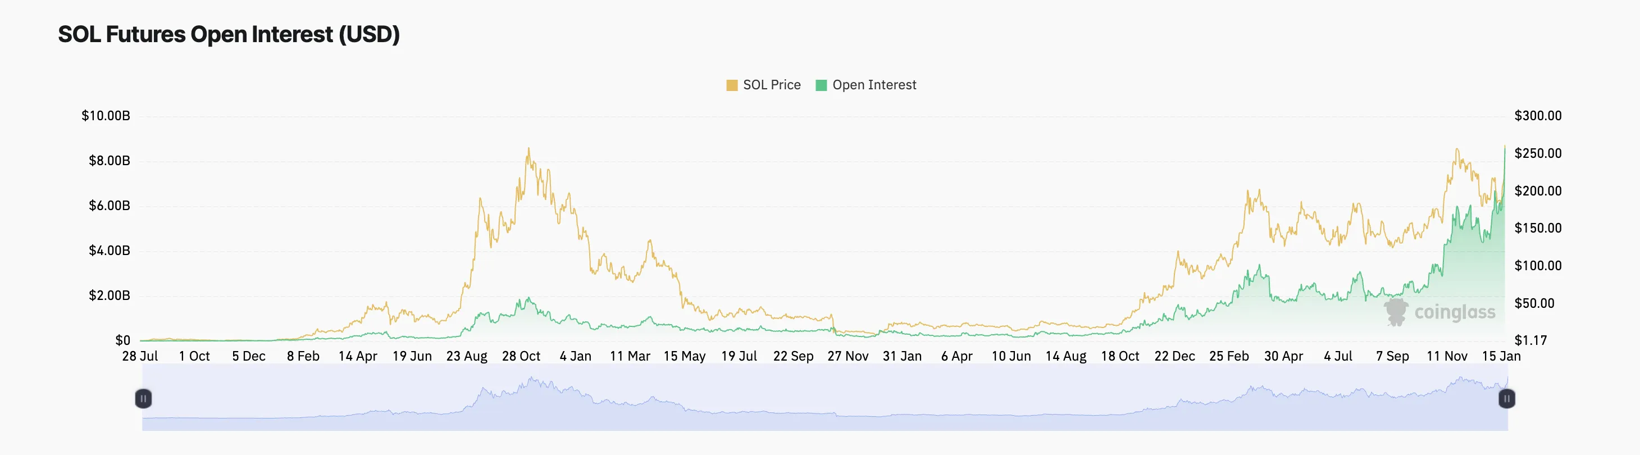Click the $10.00B open interest axis label
This screenshot has width=1640, height=455.
pyautogui.click(x=106, y=116)
